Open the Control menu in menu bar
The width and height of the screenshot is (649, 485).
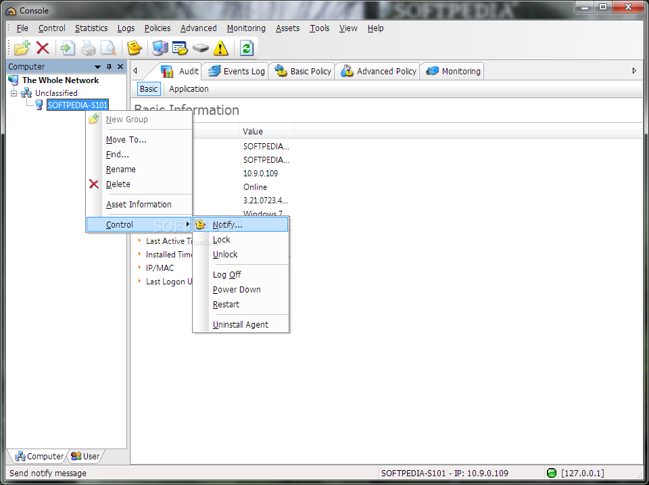[52, 28]
